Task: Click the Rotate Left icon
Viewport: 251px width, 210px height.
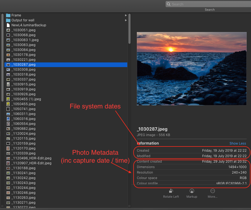Action: pos(171,191)
